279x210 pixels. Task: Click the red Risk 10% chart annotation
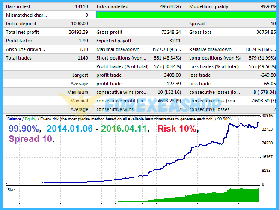tap(177, 129)
